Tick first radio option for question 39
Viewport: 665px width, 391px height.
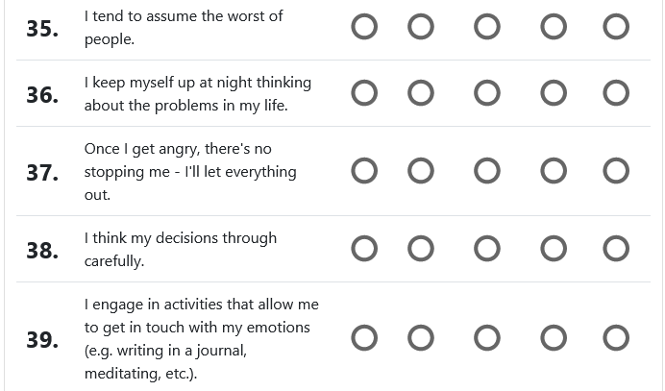[x=364, y=338]
